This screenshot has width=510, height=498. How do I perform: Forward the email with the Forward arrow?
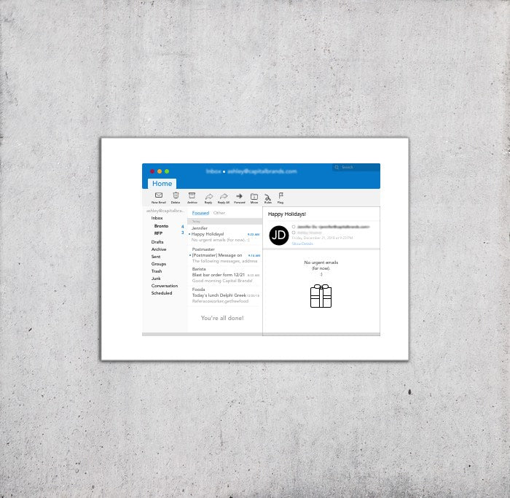pos(239,196)
